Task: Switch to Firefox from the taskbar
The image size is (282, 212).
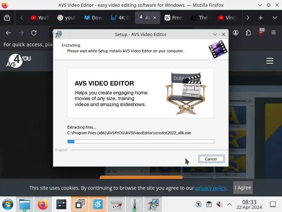Action: coord(43,205)
